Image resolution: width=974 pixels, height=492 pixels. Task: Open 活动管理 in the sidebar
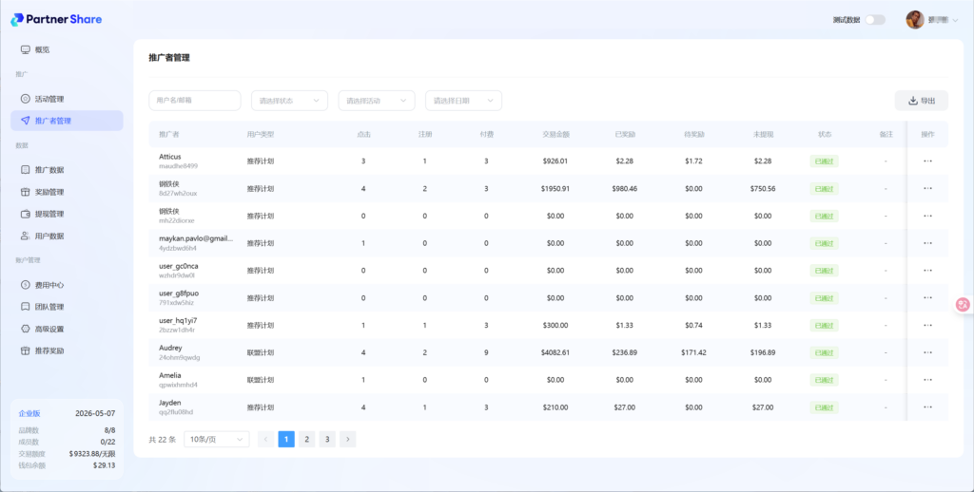pos(49,99)
